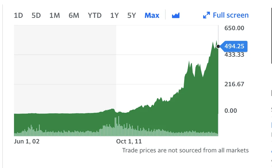Choose the 6M chart range
Image resolution: width=272 pixels, height=168 pixels.
[74, 15]
